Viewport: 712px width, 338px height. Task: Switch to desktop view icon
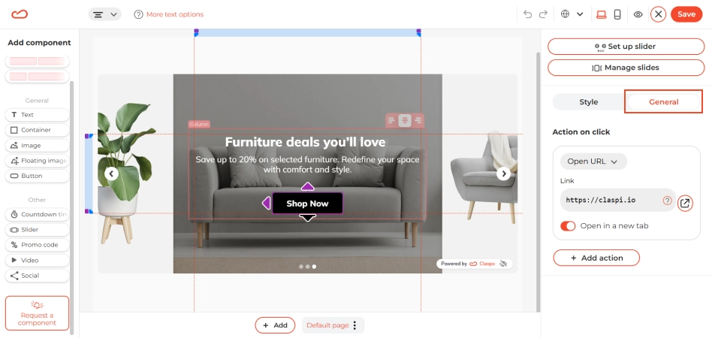[x=601, y=14]
